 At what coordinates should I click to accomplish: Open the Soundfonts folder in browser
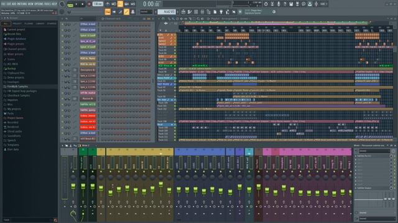[x=14, y=136]
